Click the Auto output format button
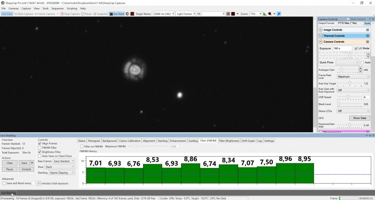Screen dimensions: 375x200 point(367,23)
